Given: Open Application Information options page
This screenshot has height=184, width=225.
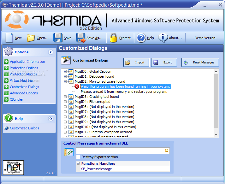Looking at the screenshot, I should (x=27, y=62).
